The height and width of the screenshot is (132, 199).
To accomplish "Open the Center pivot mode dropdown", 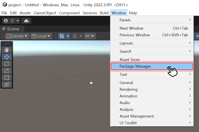I will click(17, 36).
